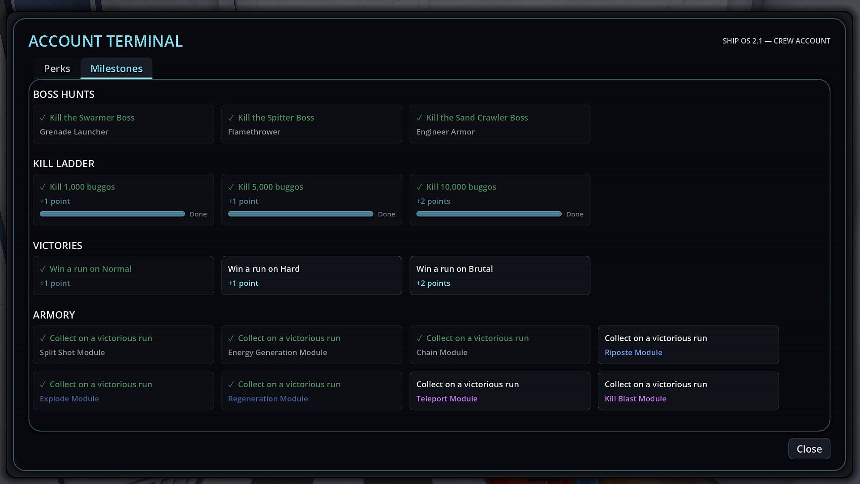Click the ACCOUNT TERMINAL title
Screen dimensions: 860x484
[105, 41]
